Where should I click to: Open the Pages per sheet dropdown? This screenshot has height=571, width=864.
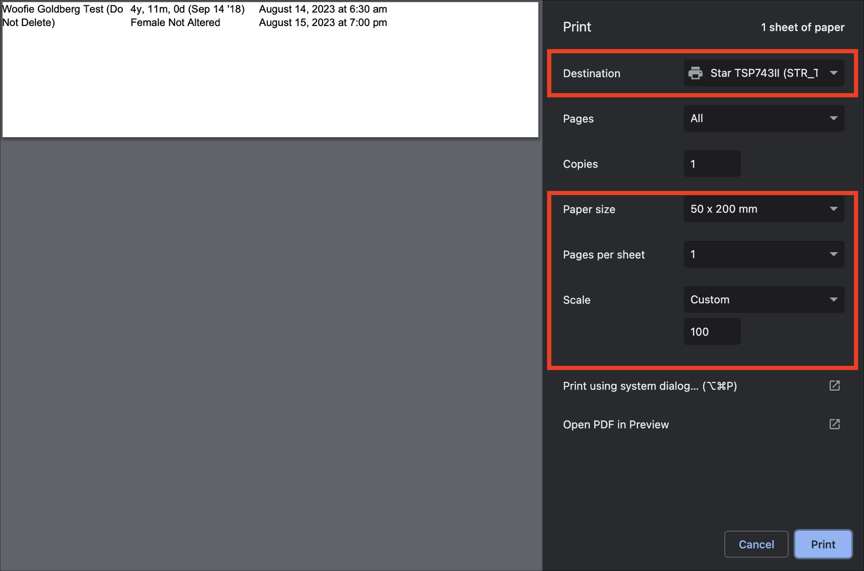764,254
